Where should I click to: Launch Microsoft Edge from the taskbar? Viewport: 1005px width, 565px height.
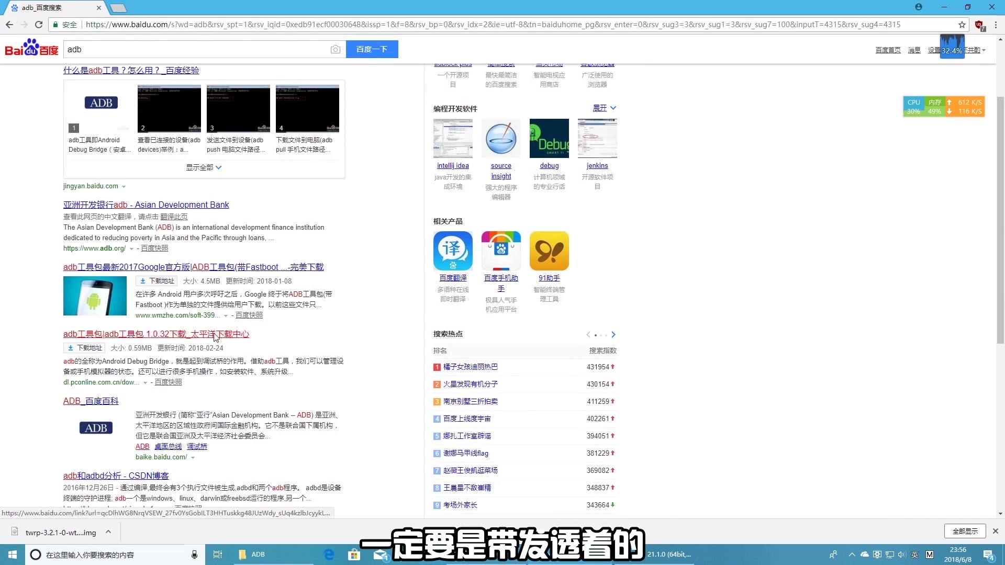(329, 554)
